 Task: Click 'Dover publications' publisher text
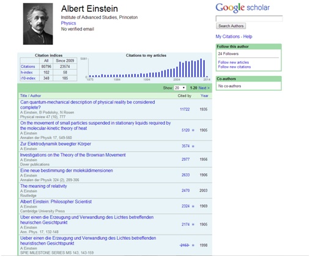pyautogui.click(x=35, y=165)
